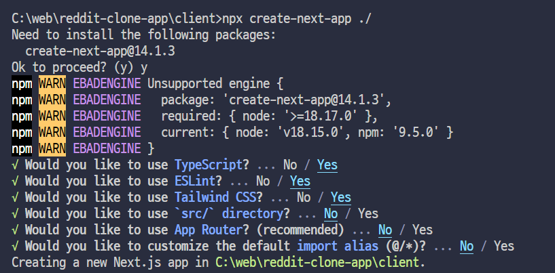
Task: Click the '(recommended)' text
Action: pyautogui.click(x=300, y=230)
